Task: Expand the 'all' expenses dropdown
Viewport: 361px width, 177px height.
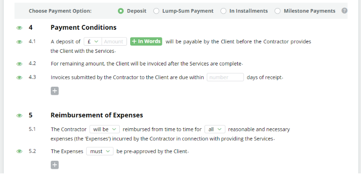Action: 215,129
